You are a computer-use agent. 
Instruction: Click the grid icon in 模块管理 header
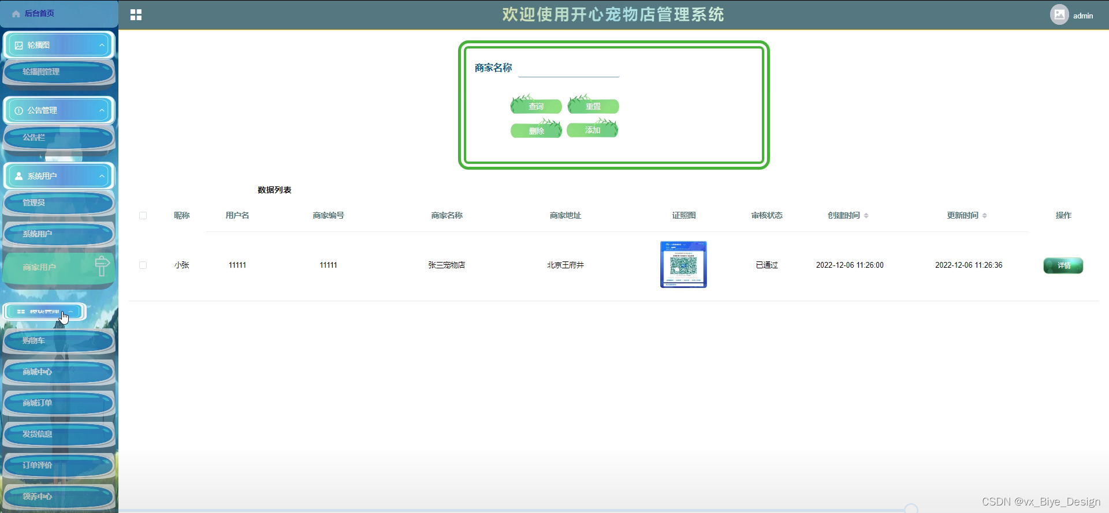21,312
